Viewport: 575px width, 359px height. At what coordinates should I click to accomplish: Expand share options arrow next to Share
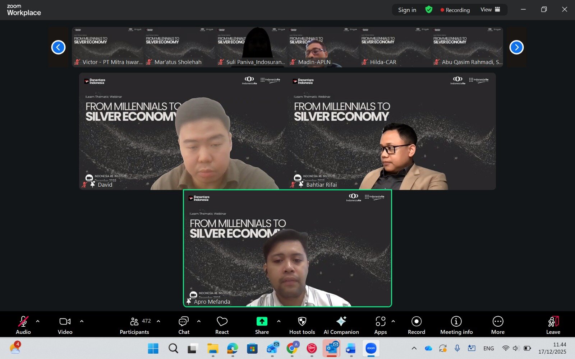(279, 321)
